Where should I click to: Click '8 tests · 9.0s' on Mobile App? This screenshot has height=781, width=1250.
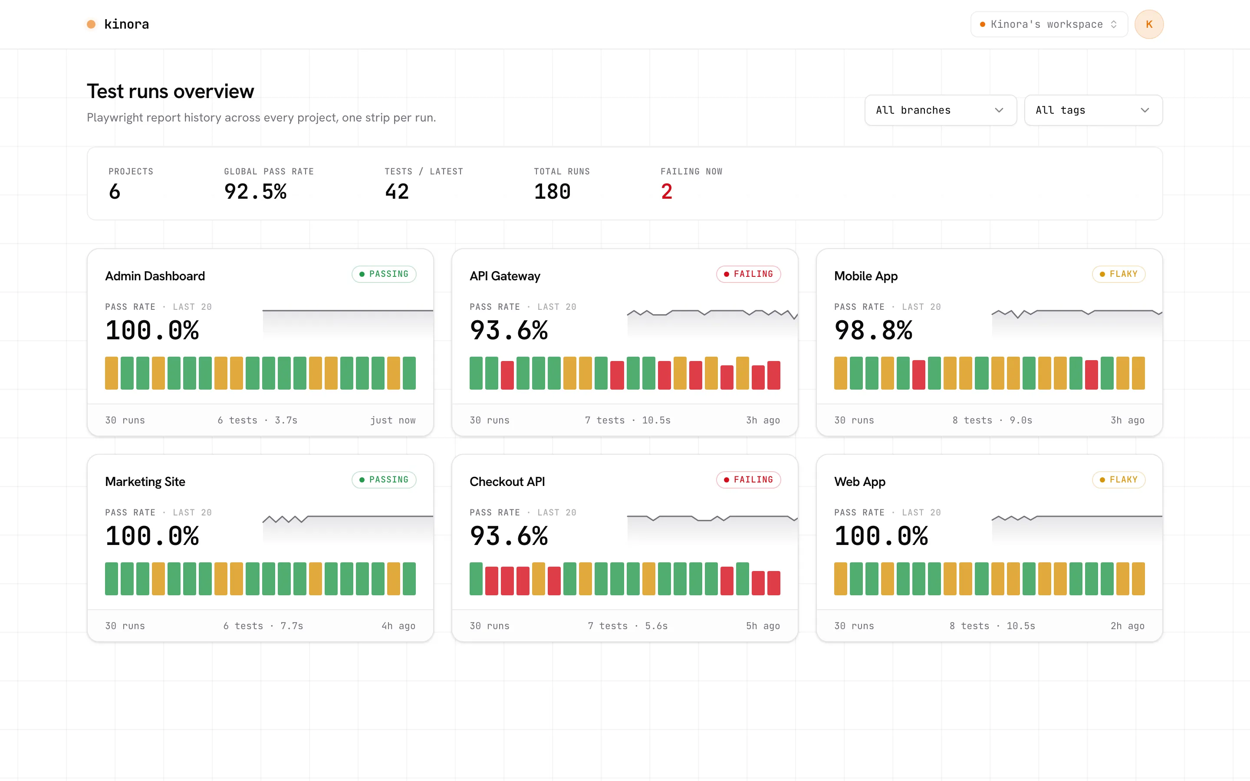click(x=992, y=420)
